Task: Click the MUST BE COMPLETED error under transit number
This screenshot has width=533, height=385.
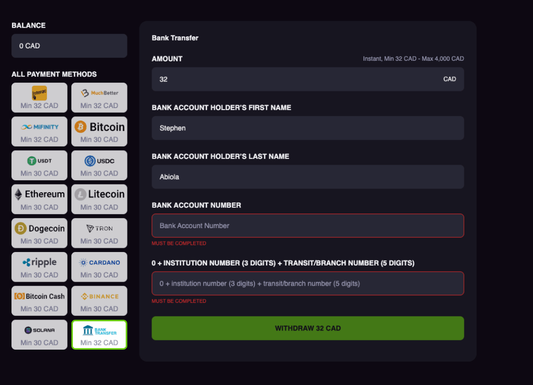Action: point(179,301)
